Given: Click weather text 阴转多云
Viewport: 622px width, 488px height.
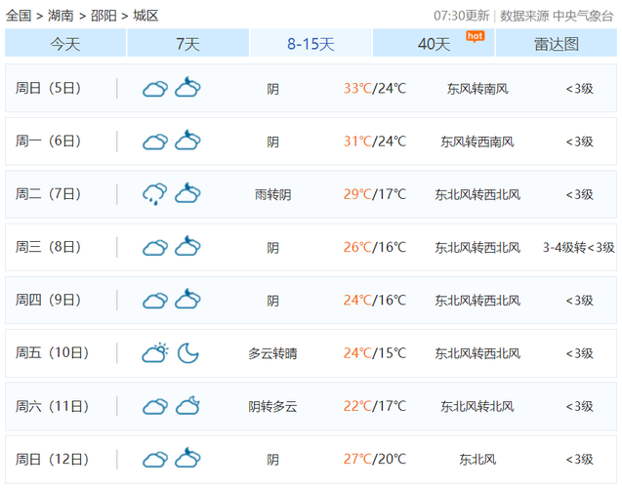Looking at the screenshot, I should coord(273,407).
